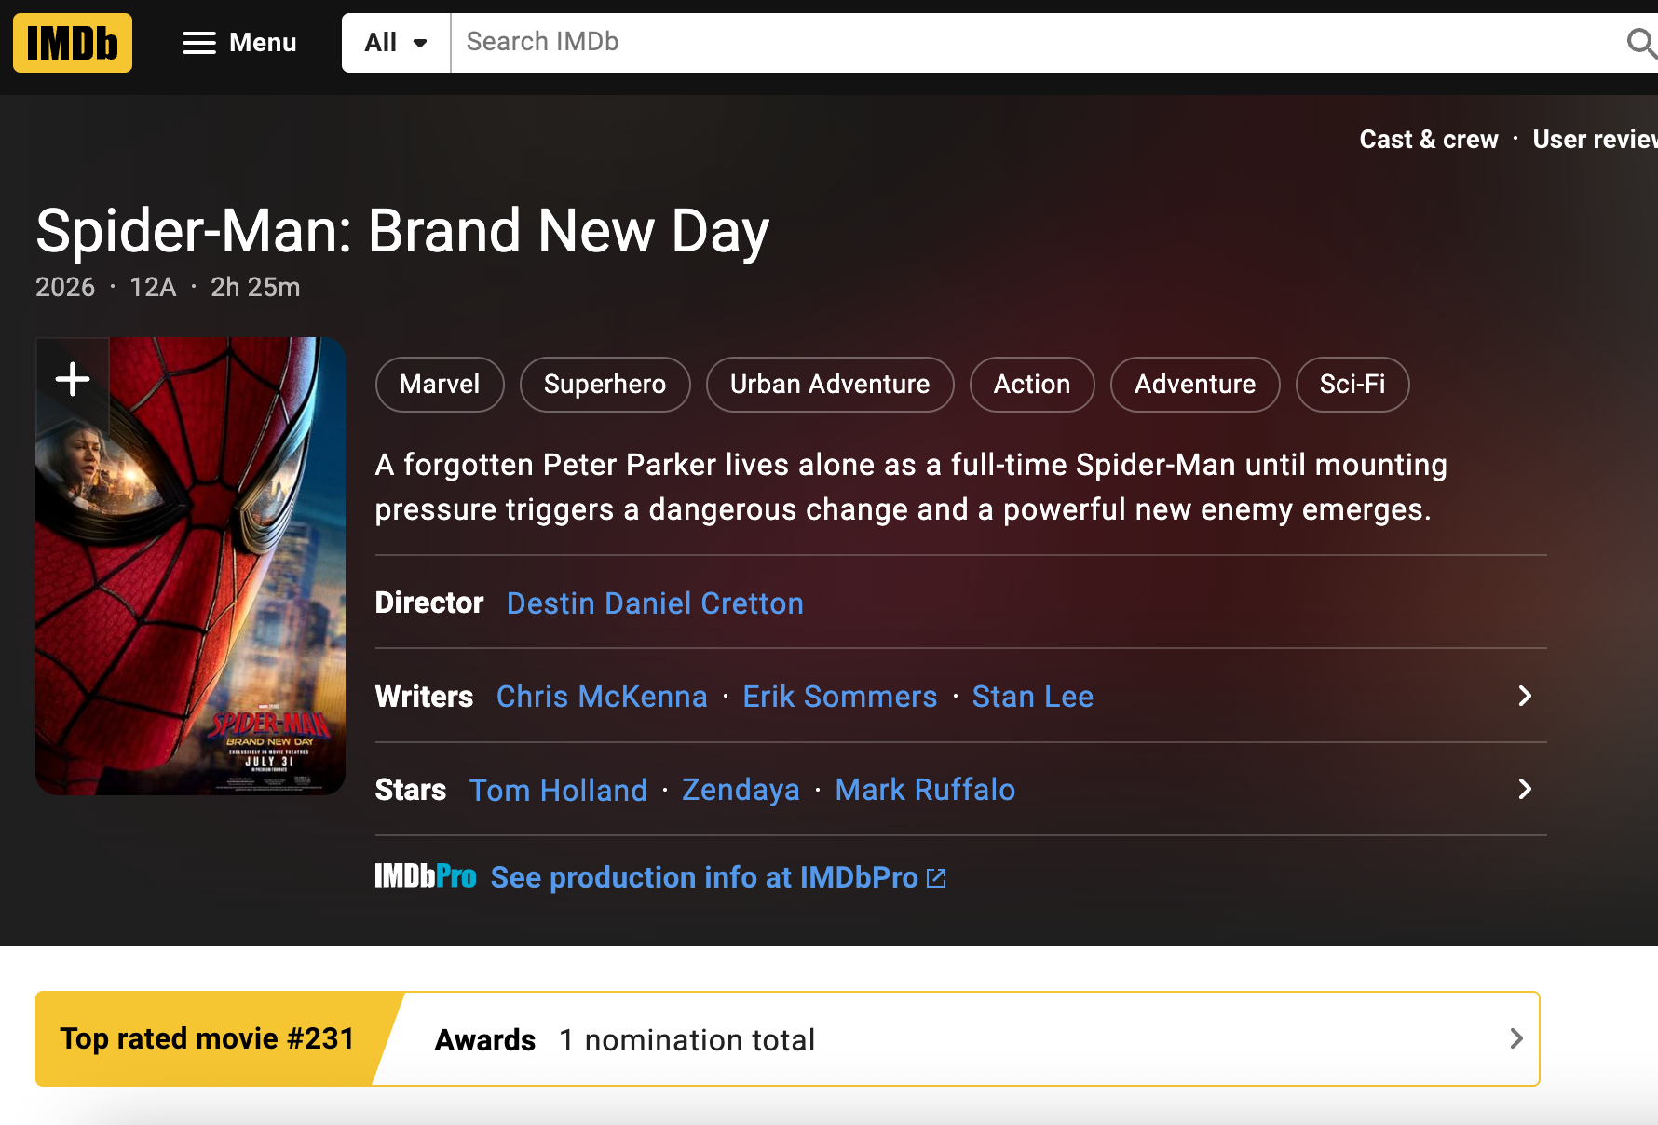Viewport: 1658px width, 1125px height.
Task: Click the Stars label
Action: click(x=411, y=790)
